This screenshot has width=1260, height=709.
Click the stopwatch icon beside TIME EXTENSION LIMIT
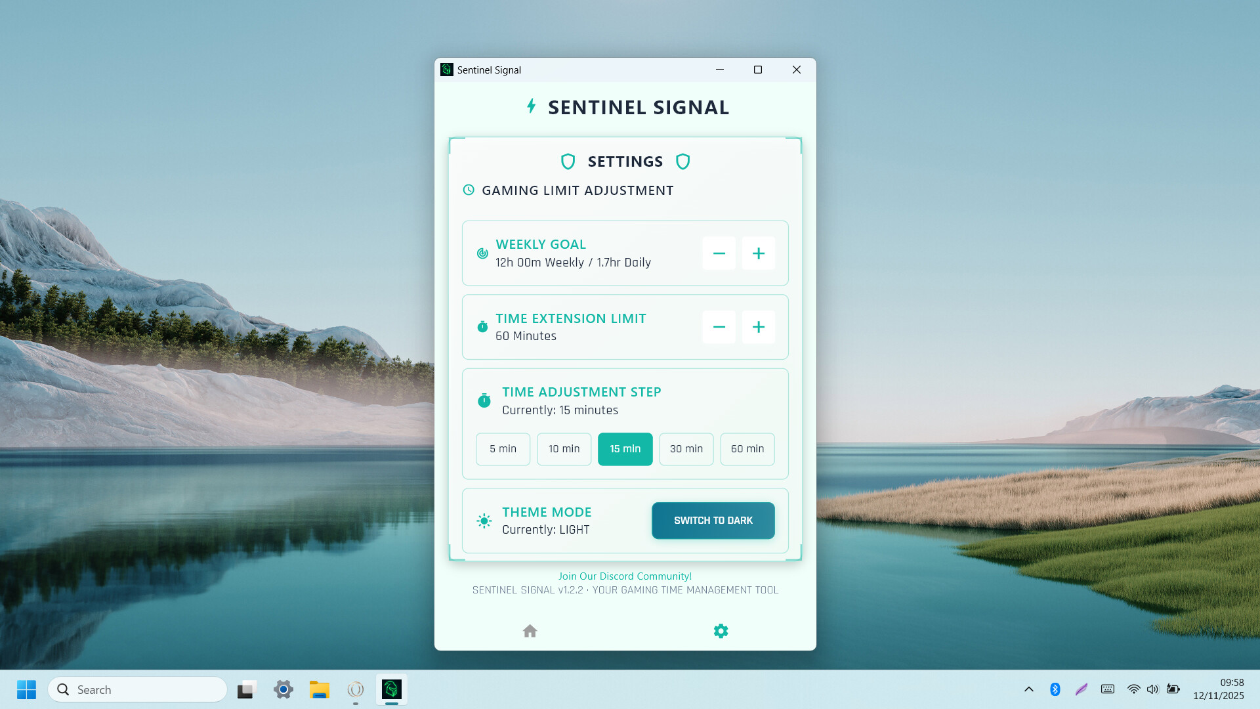point(482,326)
